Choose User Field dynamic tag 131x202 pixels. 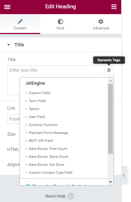[x=37, y=117]
